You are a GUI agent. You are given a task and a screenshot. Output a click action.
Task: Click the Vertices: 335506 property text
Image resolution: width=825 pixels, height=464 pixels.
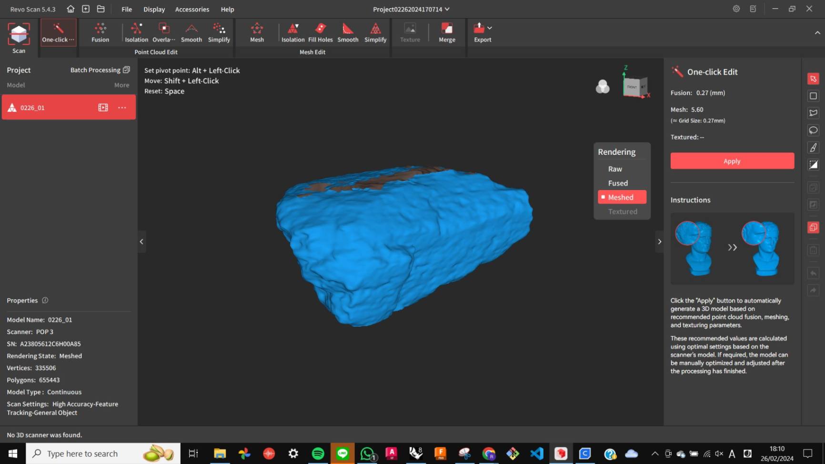coord(31,368)
